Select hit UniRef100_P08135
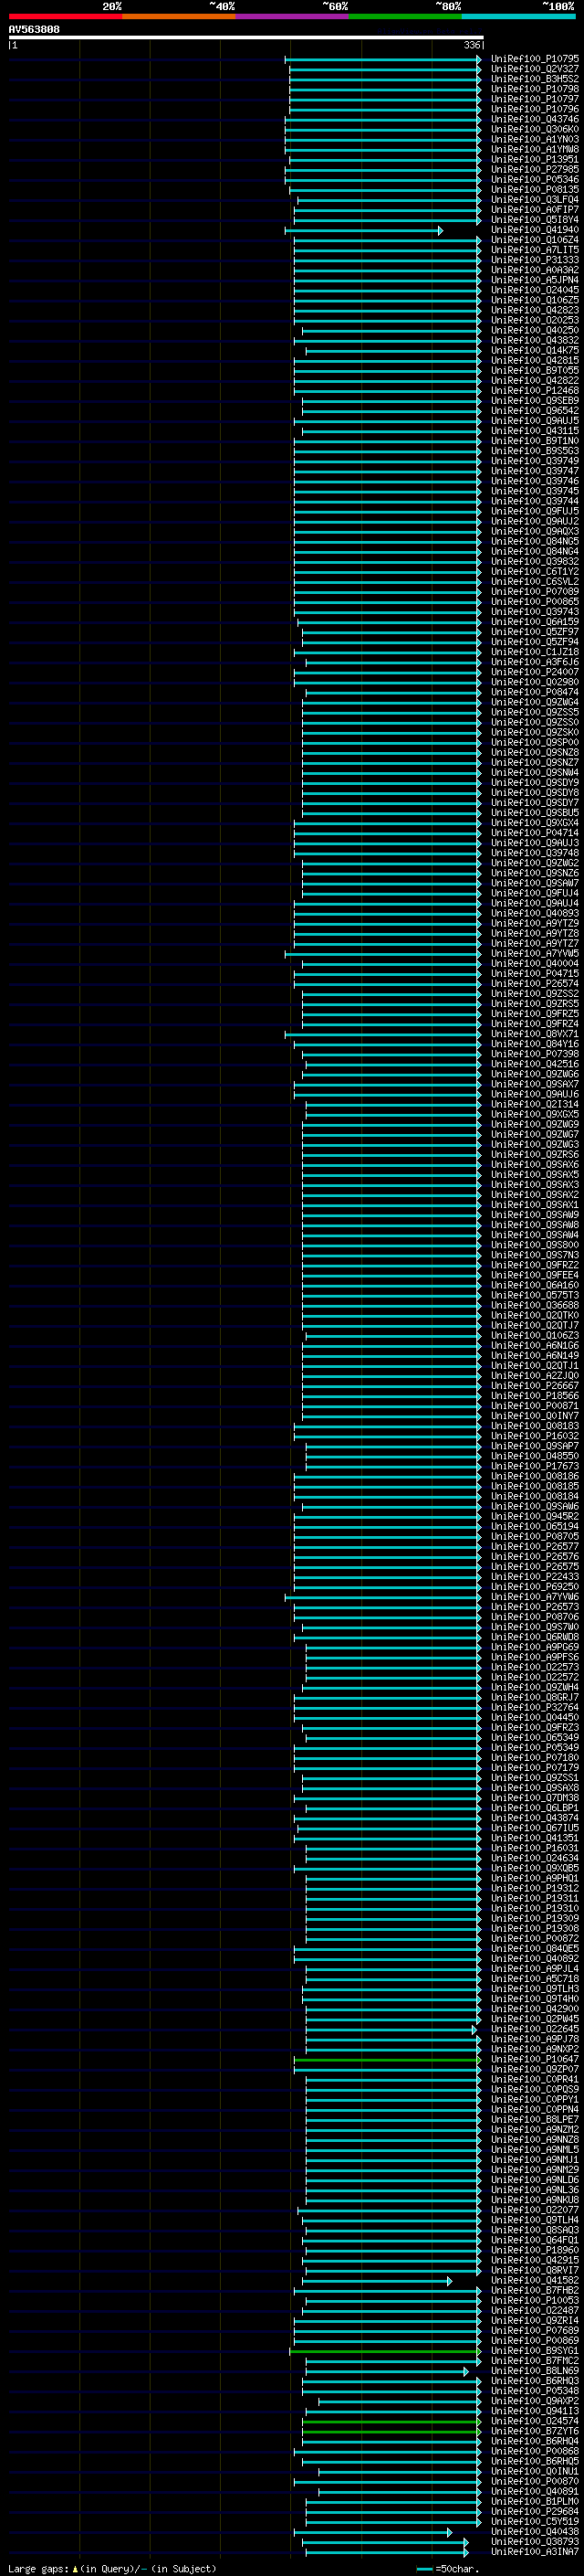 coord(535,189)
